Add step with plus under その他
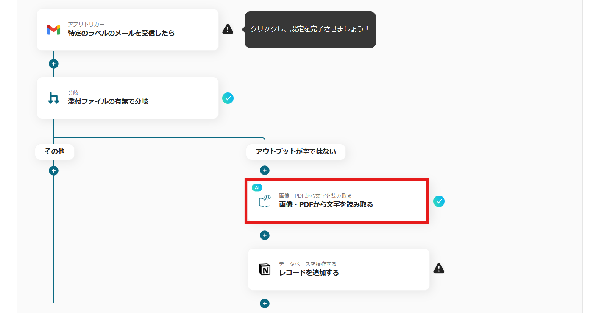 pos(53,171)
